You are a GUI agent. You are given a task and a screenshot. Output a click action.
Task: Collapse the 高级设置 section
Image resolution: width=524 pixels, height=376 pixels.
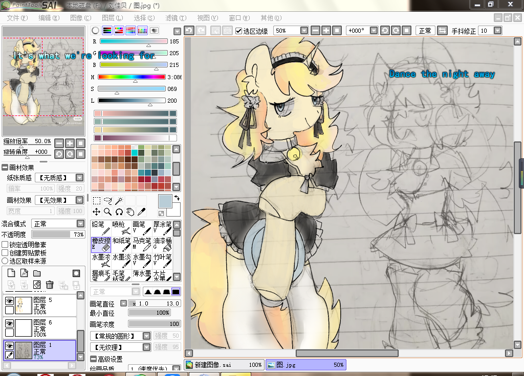[x=94, y=359]
